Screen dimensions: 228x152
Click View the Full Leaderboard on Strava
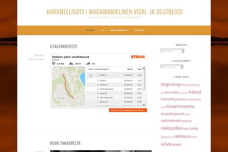[x=128, y=110]
